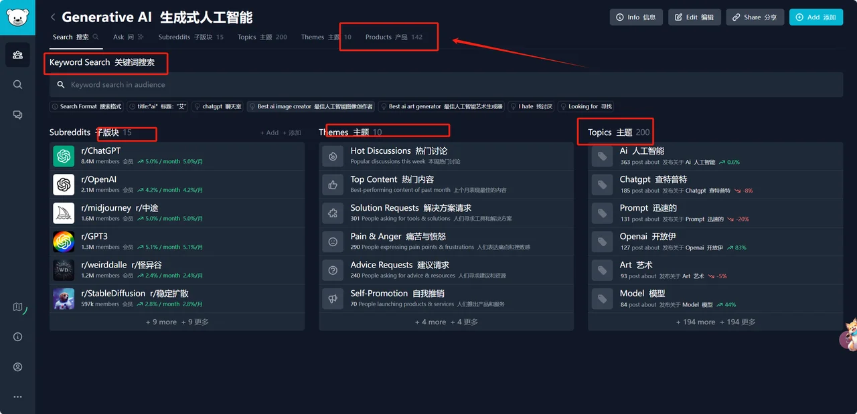
Task: Open the Openai topic row text
Action: [647, 236]
